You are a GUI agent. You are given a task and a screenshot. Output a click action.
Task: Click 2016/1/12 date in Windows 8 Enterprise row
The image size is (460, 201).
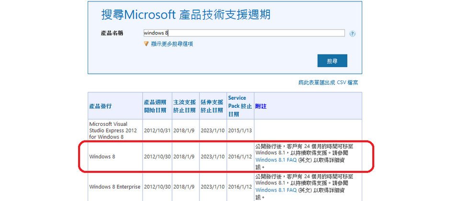pos(240,187)
